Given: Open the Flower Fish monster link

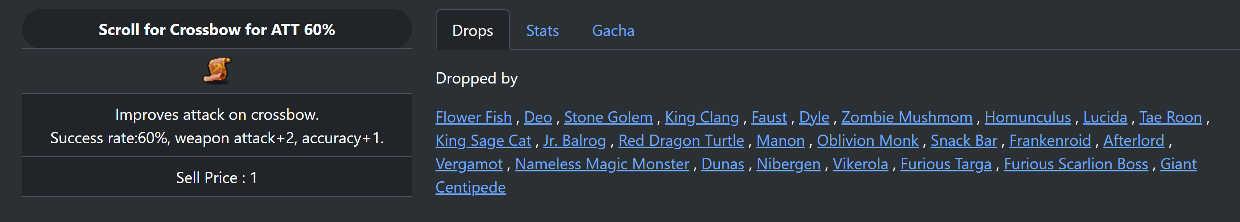Looking at the screenshot, I should pyautogui.click(x=473, y=117).
